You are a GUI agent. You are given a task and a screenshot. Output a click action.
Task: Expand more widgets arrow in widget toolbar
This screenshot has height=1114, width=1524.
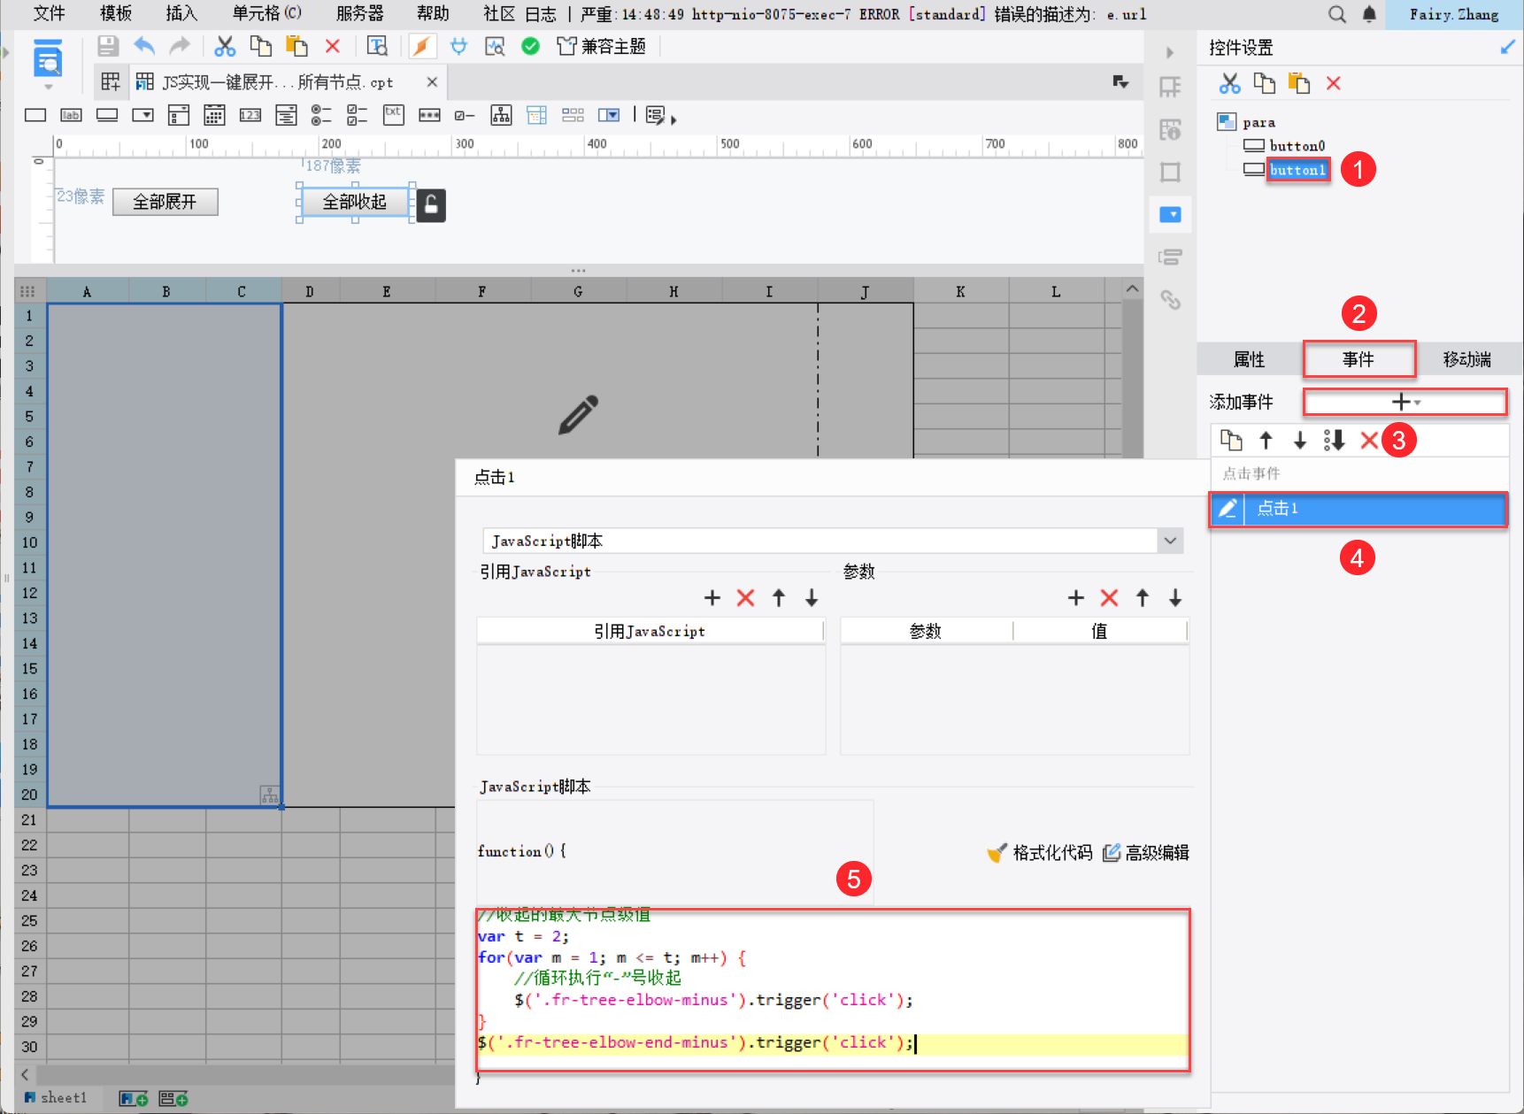pyautogui.click(x=673, y=119)
